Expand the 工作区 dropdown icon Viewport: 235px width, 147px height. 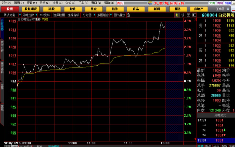pos(228,9)
